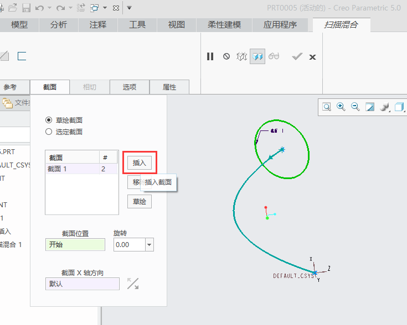The height and width of the screenshot is (325, 407).
Task: Open the 相切 dashboard panel tab
Action: click(90, 87)
